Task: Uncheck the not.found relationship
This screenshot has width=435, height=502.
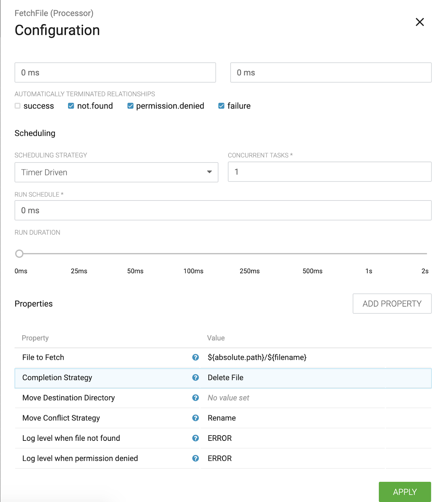Action: pos(71,106)
